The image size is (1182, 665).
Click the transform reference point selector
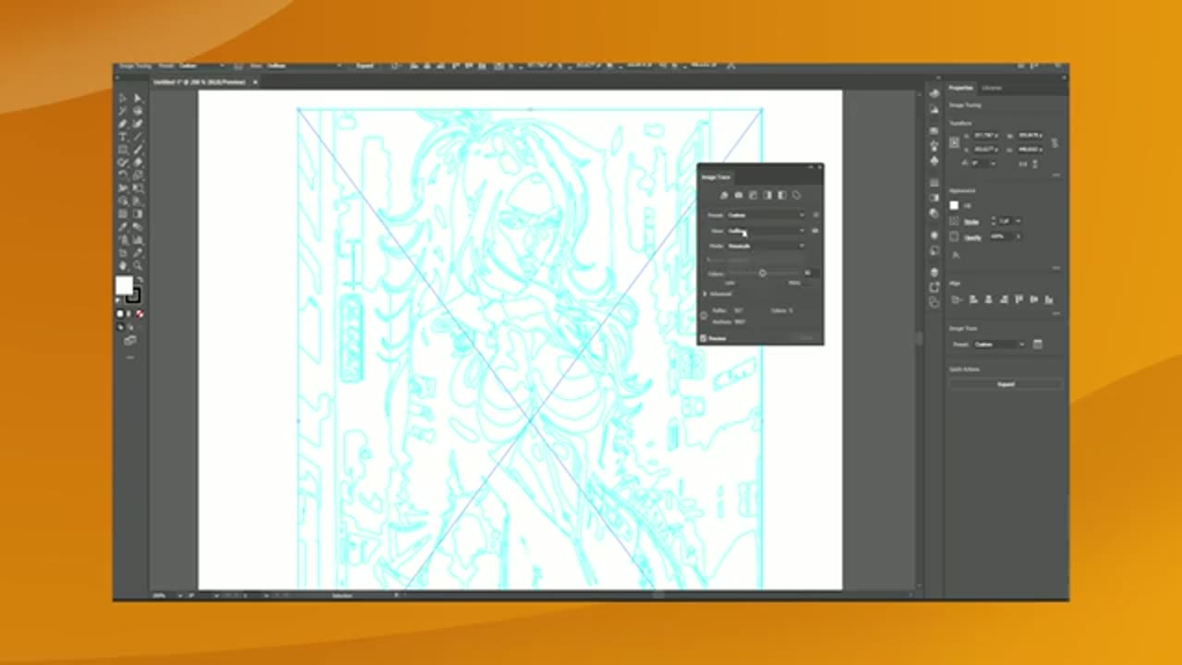pos(955,143)
